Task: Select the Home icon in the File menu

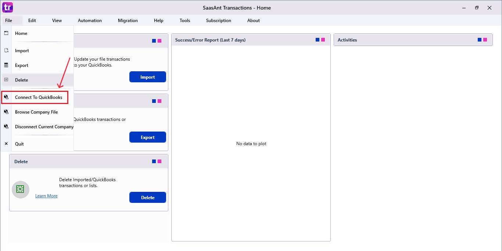Action: [6, 33]
